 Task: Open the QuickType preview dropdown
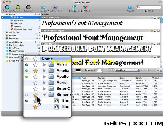tap(128, 70)
